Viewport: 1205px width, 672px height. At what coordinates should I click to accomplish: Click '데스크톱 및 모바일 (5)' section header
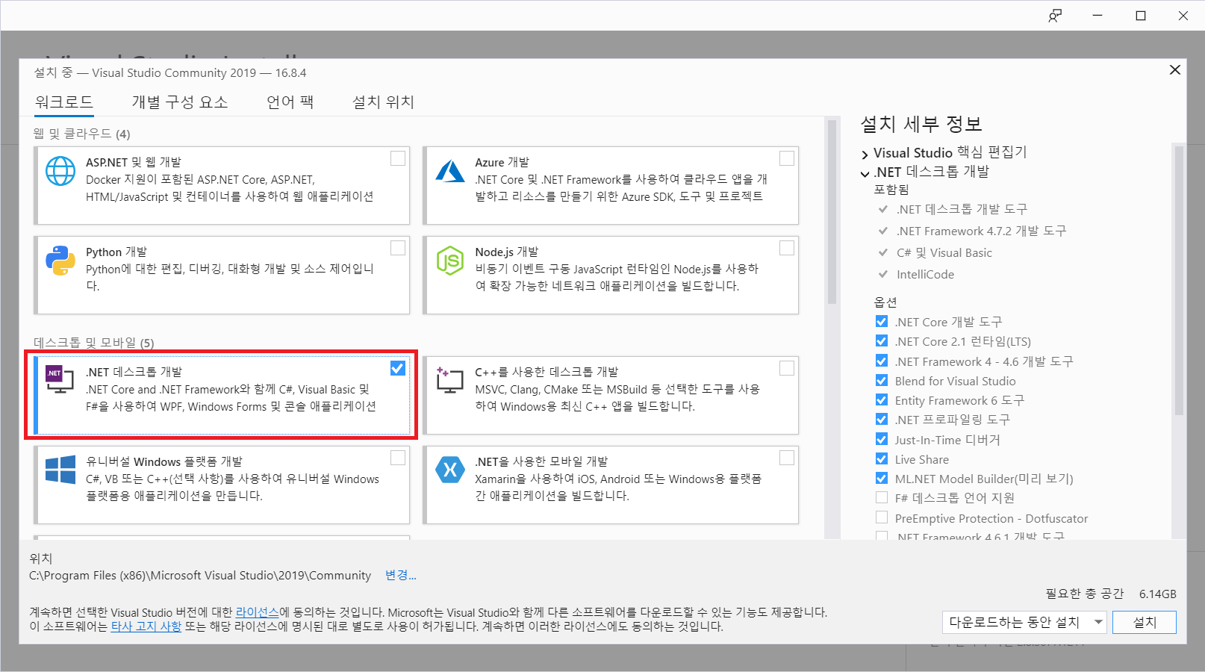[94, 343]
